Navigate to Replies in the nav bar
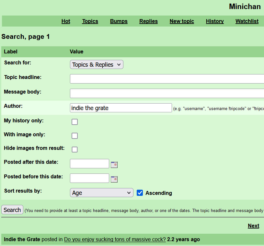 pyautogui.click(x=148, y=21)
